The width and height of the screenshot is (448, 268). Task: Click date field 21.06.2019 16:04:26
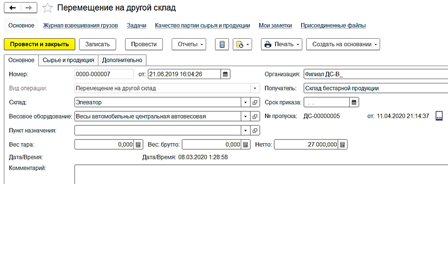click(184, 74)
